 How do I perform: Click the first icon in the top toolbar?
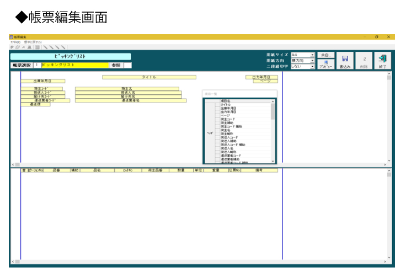12,47
